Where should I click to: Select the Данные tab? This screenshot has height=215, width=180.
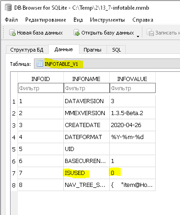pyautogui.click(x=64, y=49)
